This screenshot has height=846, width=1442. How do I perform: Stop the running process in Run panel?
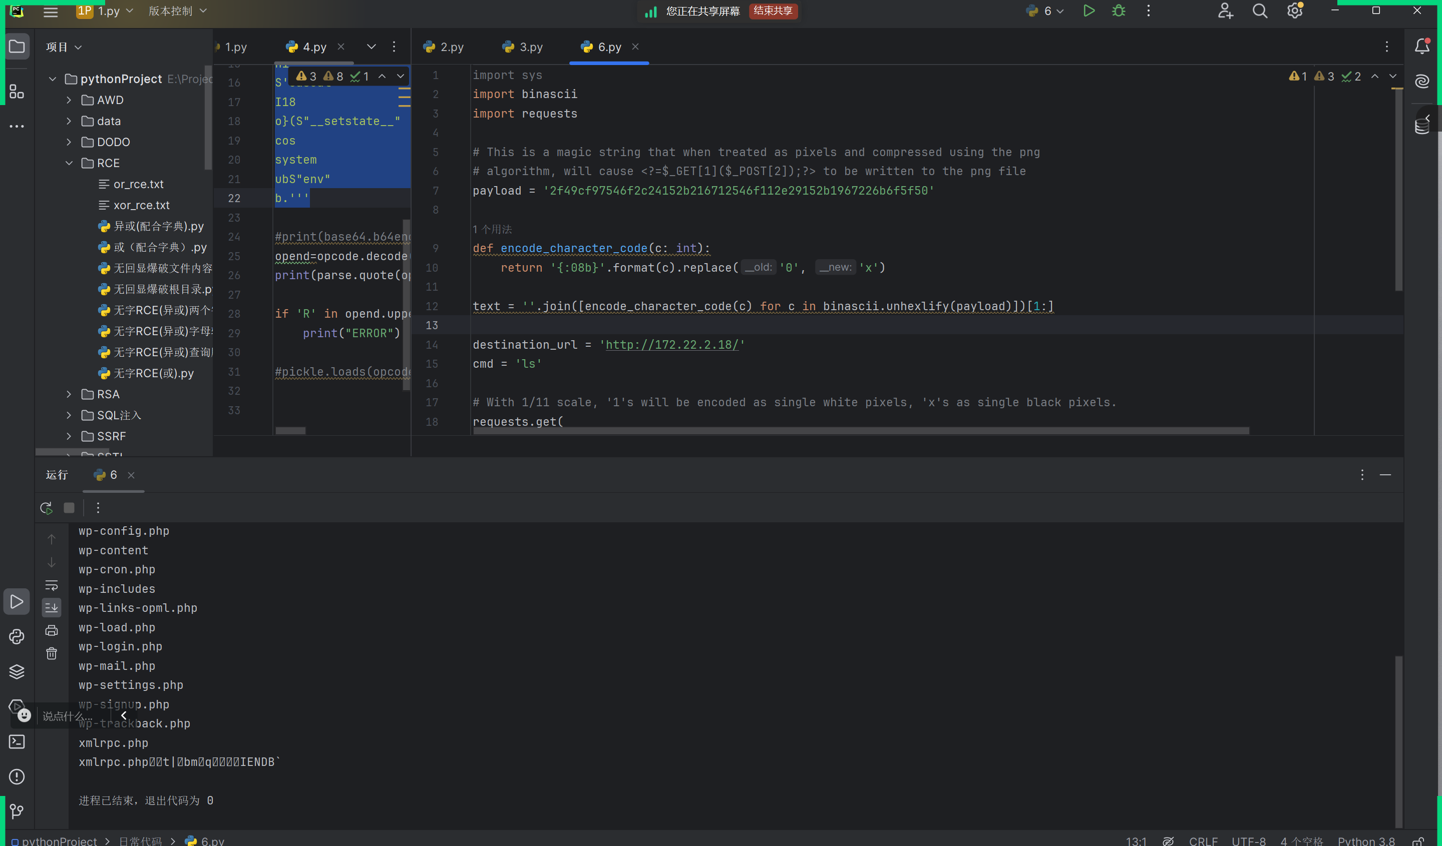[x=69, y=508]
